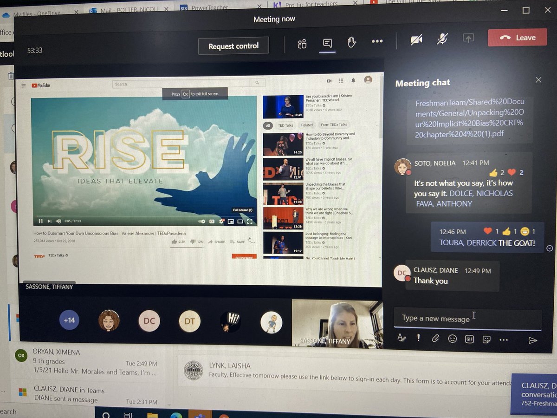Select the DC participant avatar

tap(149, 321)
